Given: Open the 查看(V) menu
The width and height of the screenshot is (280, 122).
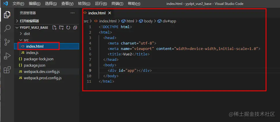Looking at the screenshot, I should click(x=67, y=3).
